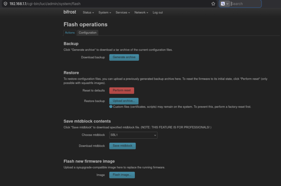
Task: Click the sysupgrade-compatible image description text
Action: [114, 167]
